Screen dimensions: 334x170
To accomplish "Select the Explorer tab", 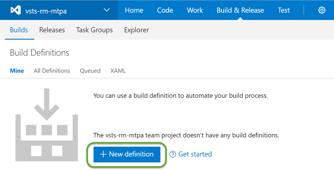I will click(x=136, y=30).
